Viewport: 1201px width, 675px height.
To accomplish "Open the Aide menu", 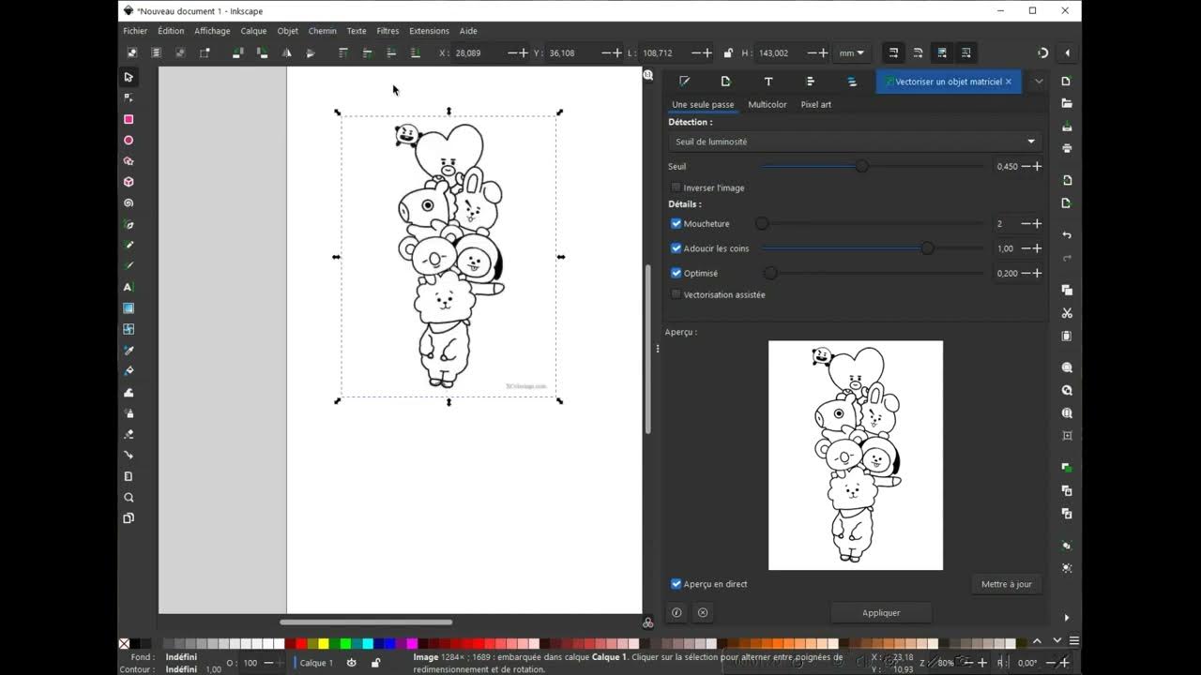I will tap(468, 31).
